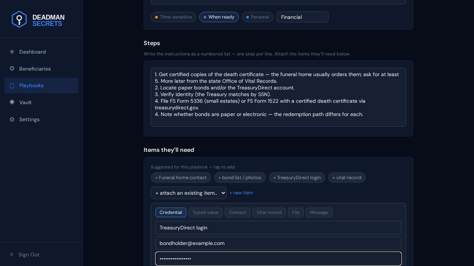Add suggested Funeral home contact item
The image size is (474, 266).
[181, 177]
